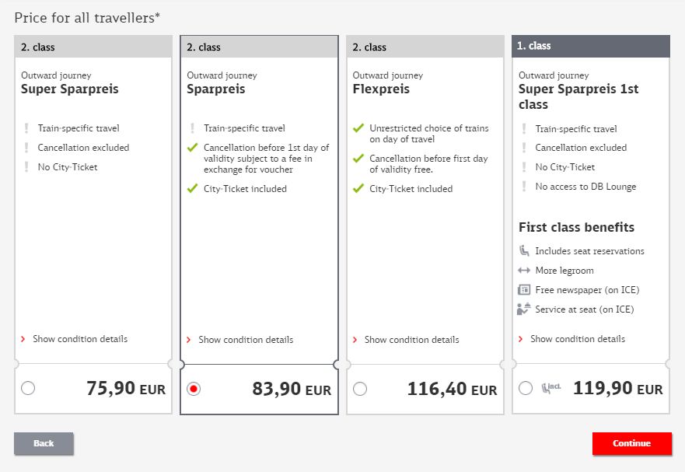
Task: Expand Flexpreis condition details
Action: tap(411, 340)
